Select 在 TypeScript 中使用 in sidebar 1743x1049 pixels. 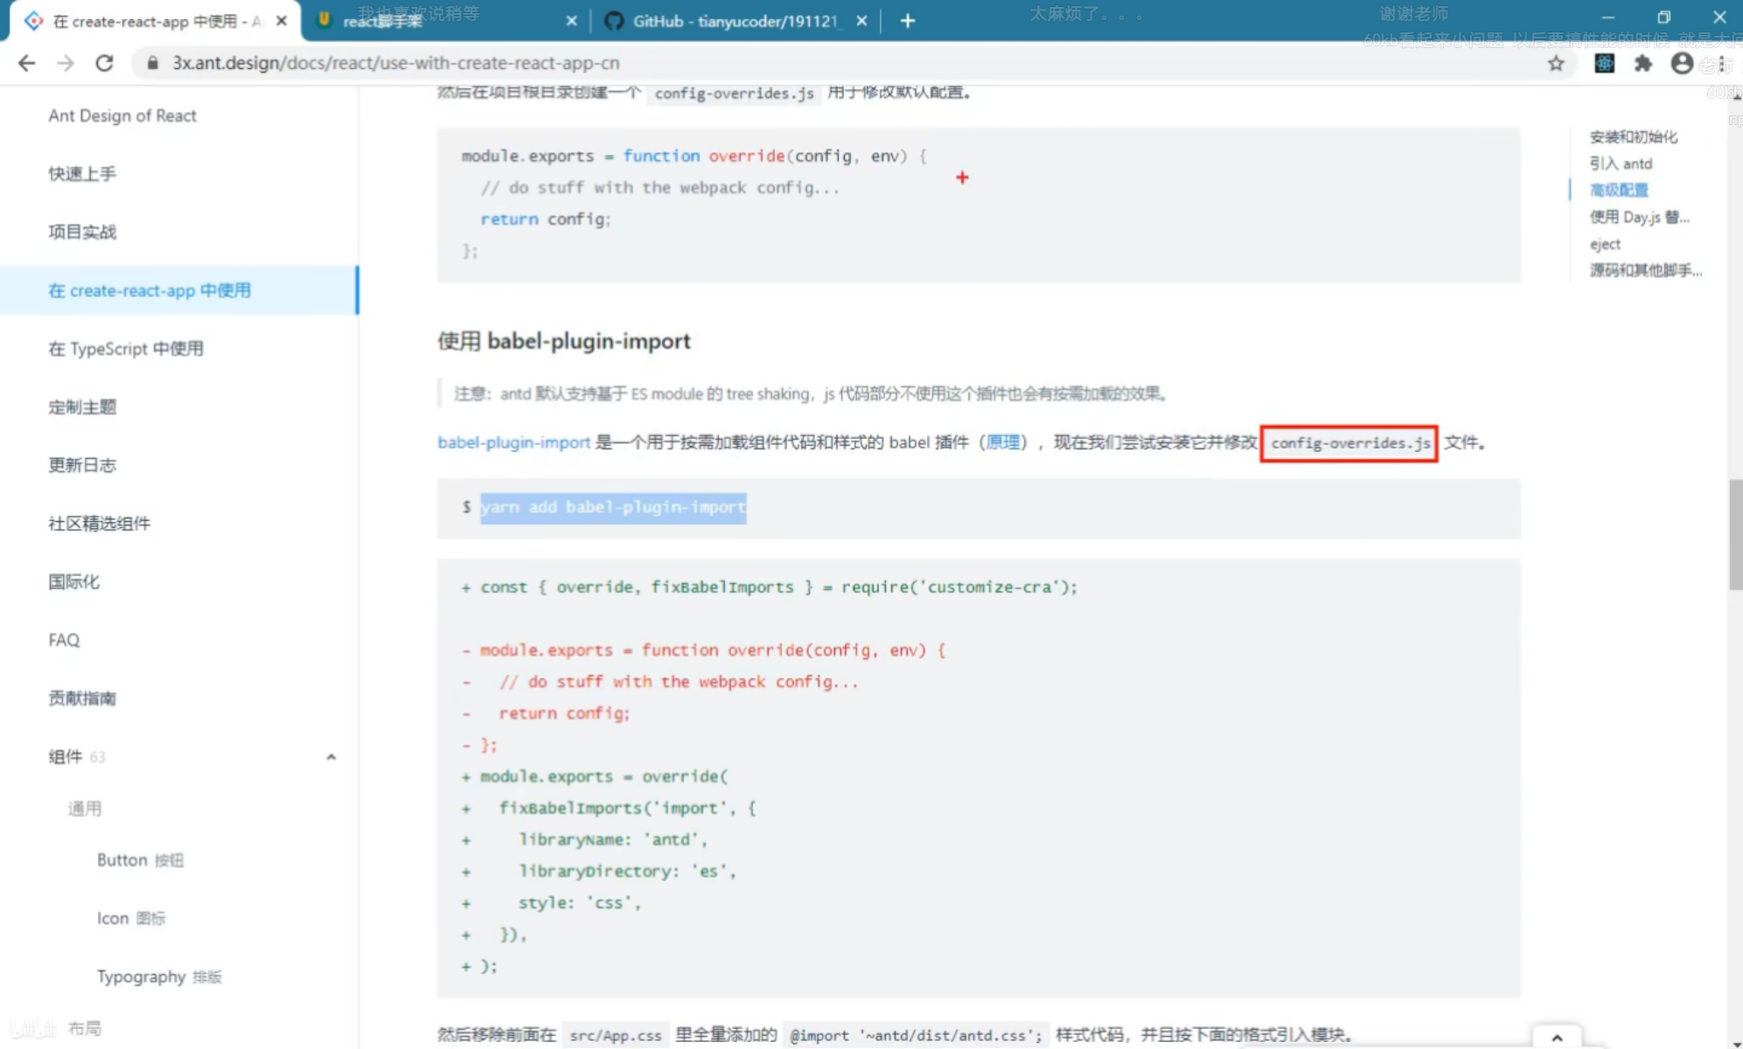coord(126,349)
